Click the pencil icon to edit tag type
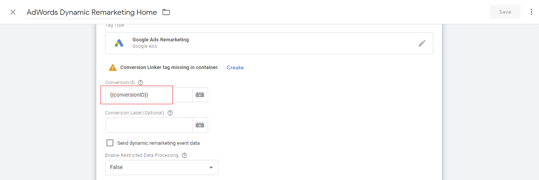The image size is (539, 180). [x=422, y=43]
